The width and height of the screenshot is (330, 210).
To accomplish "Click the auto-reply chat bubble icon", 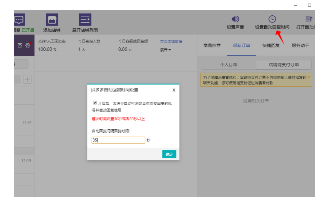I will tap(19, 20).
